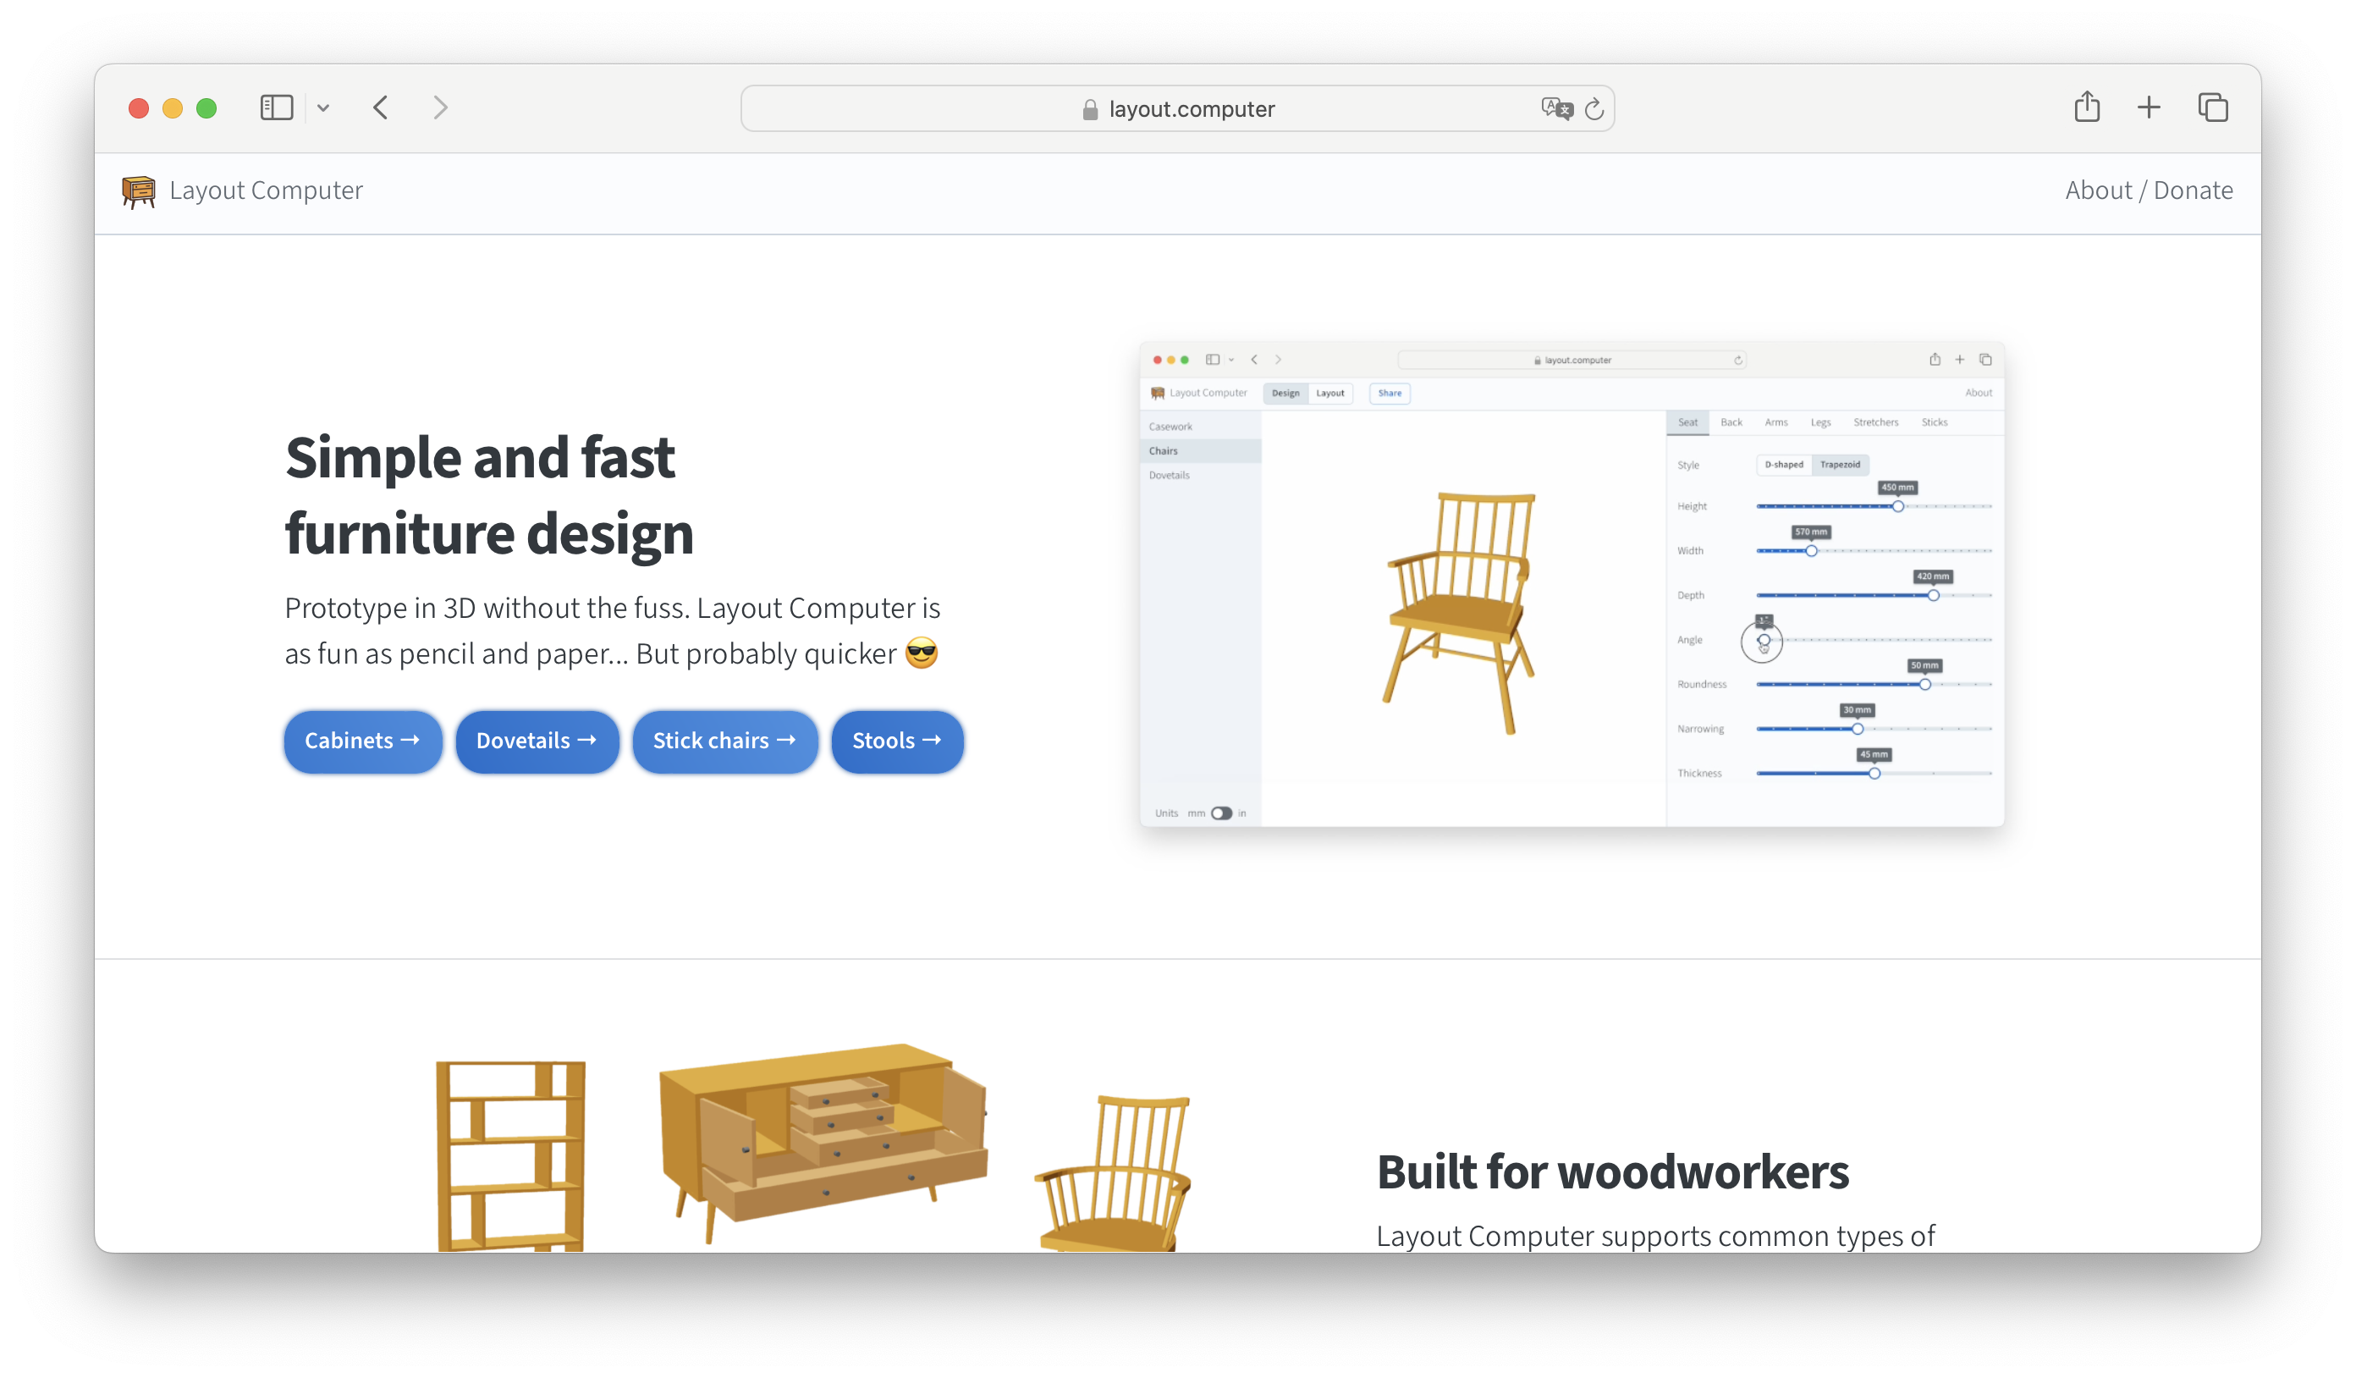Show tab overview icon
2356x1378 pixels.
(x=2212, y=107)
